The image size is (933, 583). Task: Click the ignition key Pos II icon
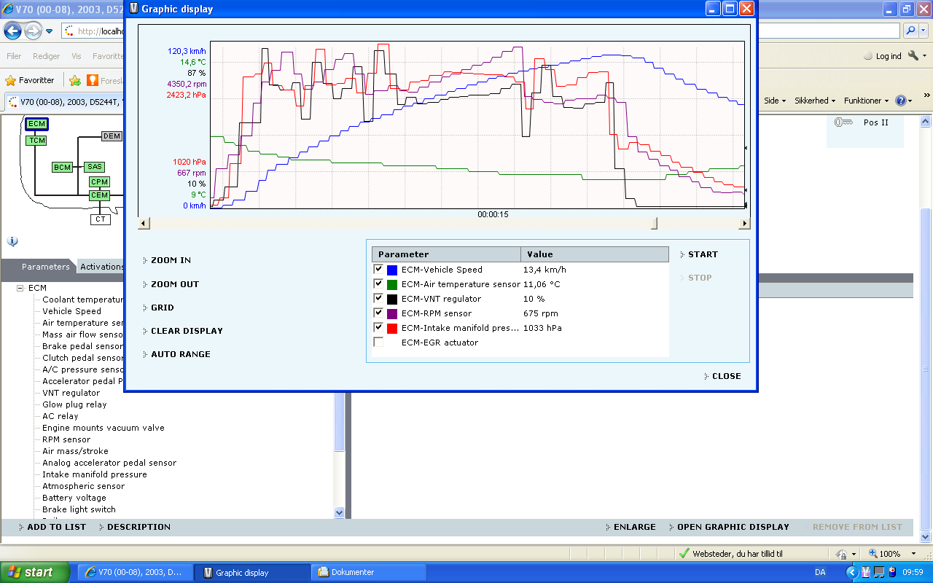(x=843, y=122)
